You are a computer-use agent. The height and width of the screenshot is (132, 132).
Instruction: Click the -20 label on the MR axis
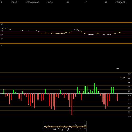click(x=129, y=100)
